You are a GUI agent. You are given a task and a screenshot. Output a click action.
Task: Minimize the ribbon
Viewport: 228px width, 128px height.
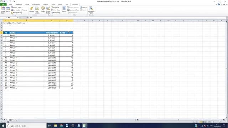tap(216, 4)
